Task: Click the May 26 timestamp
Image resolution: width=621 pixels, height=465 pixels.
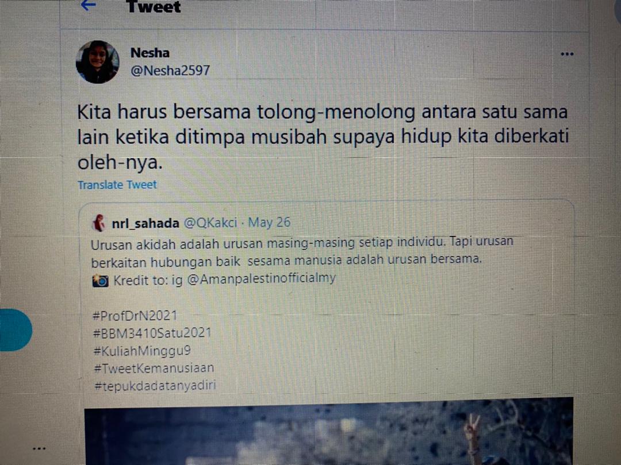Action: coord(269,222)
